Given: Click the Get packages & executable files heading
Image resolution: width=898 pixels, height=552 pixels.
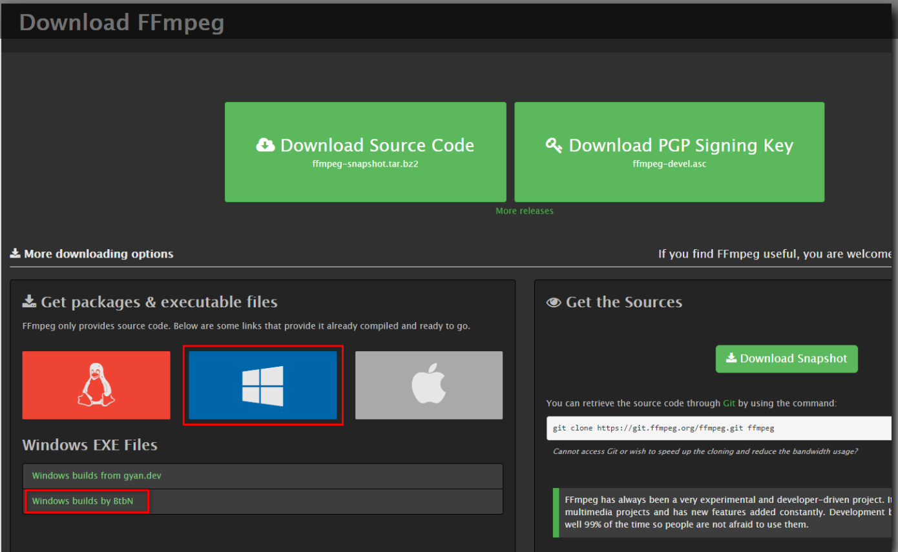Looking at the screenshot, I should pyautogui.click(x=159, y=302).
